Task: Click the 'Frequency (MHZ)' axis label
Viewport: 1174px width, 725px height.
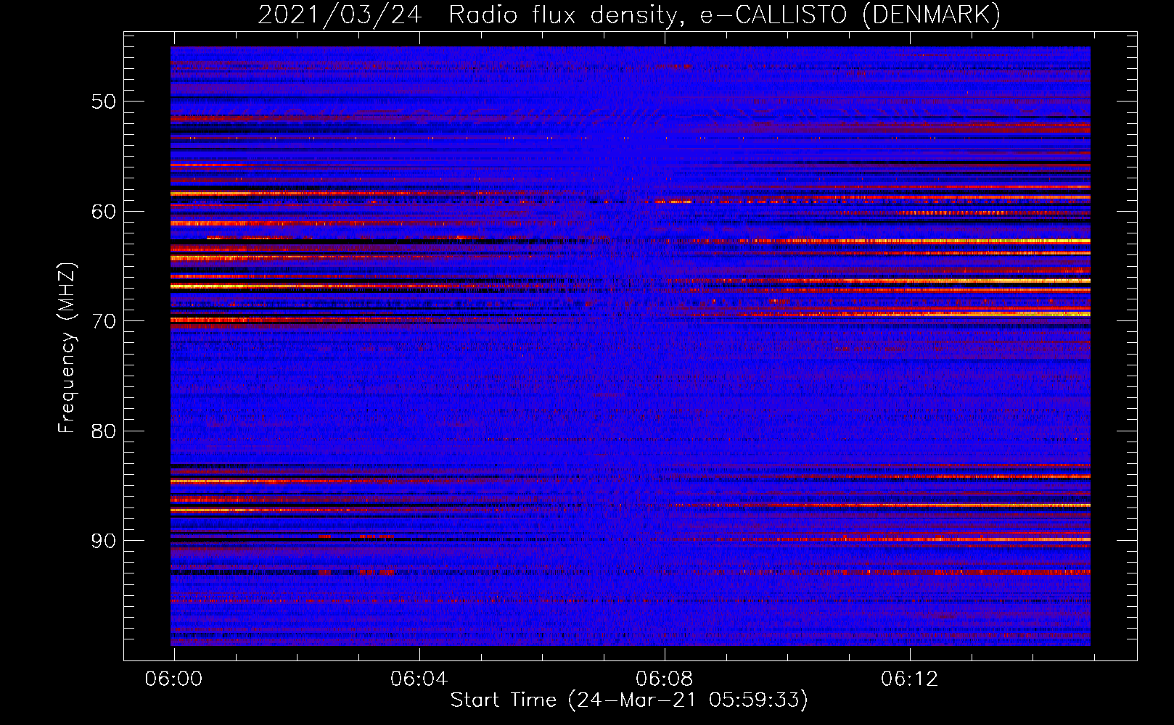Action: (66, 347)
